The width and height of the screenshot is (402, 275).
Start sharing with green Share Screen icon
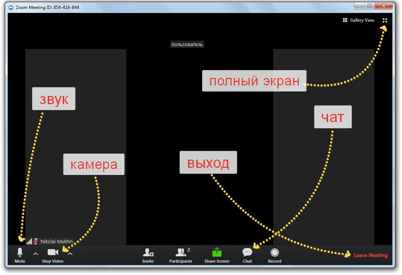217,253
